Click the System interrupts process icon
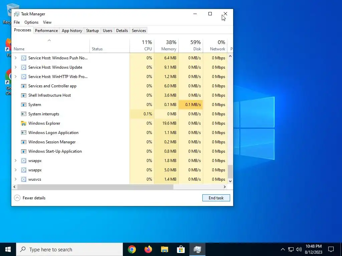The image size is (342, 256). (24, 114)
